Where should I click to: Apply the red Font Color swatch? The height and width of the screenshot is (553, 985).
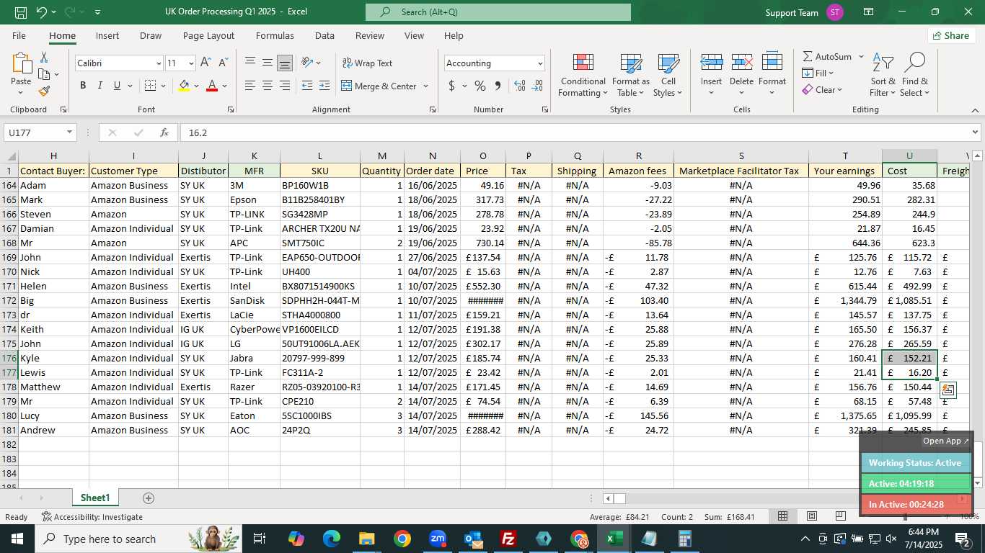pos(212,86)
